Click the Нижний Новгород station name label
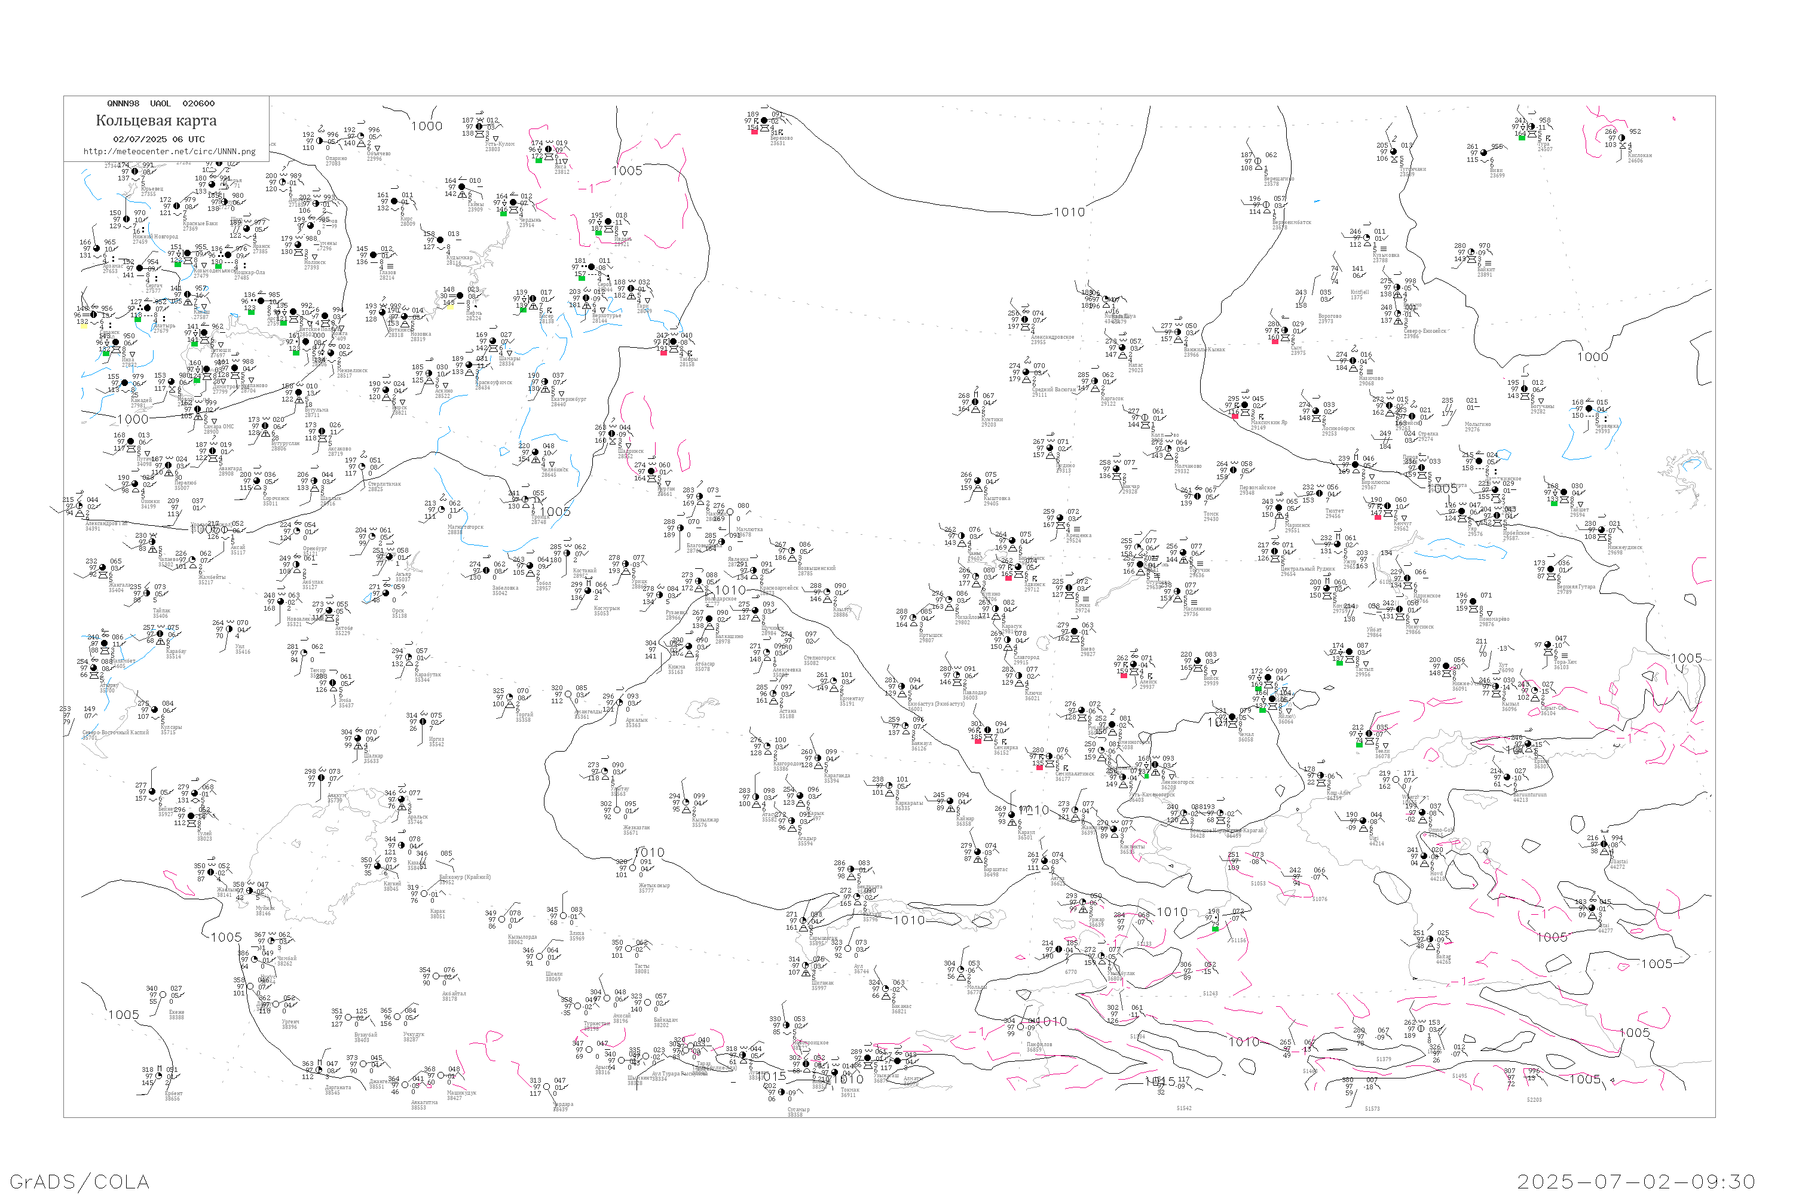1793x1195 pixels. pyautogui.click(x=155, y=236)
